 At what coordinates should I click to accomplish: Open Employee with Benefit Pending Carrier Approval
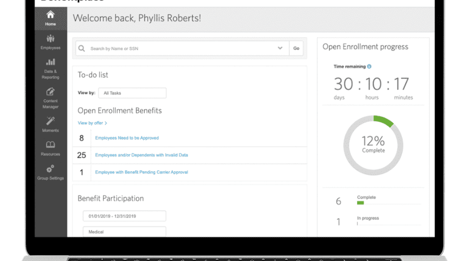click(x=142, y=172)
